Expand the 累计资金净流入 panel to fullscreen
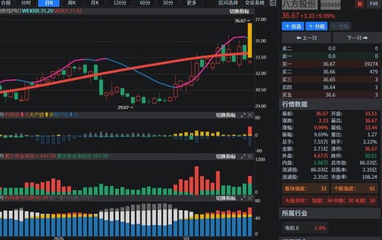 click(243, 157)
